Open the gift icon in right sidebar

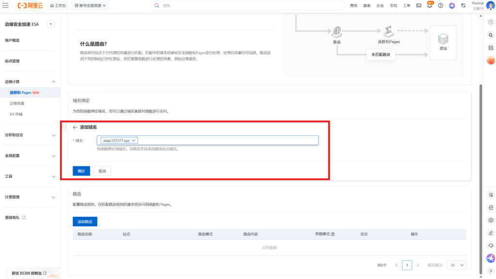[x=491, y=60]
